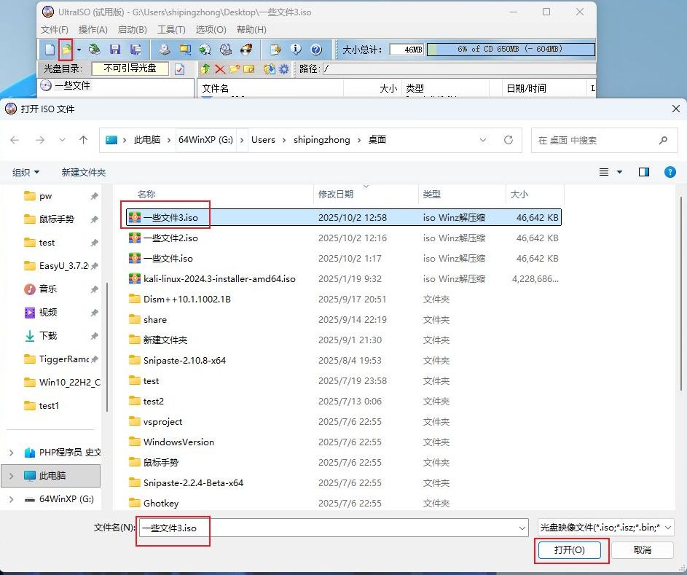Unpin the 音乐 folder from quick access
The image size is (687, 575).
point(94,289)
